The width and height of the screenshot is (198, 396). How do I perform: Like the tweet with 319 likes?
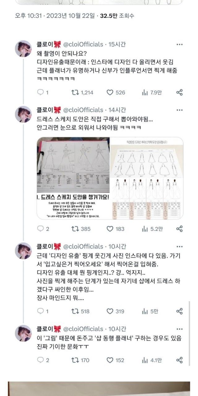(x=115, y=311)
